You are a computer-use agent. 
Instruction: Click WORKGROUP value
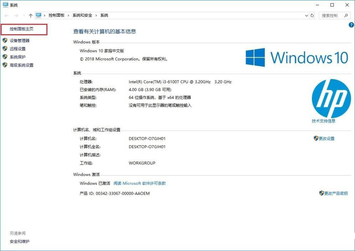tap(142, 163)
